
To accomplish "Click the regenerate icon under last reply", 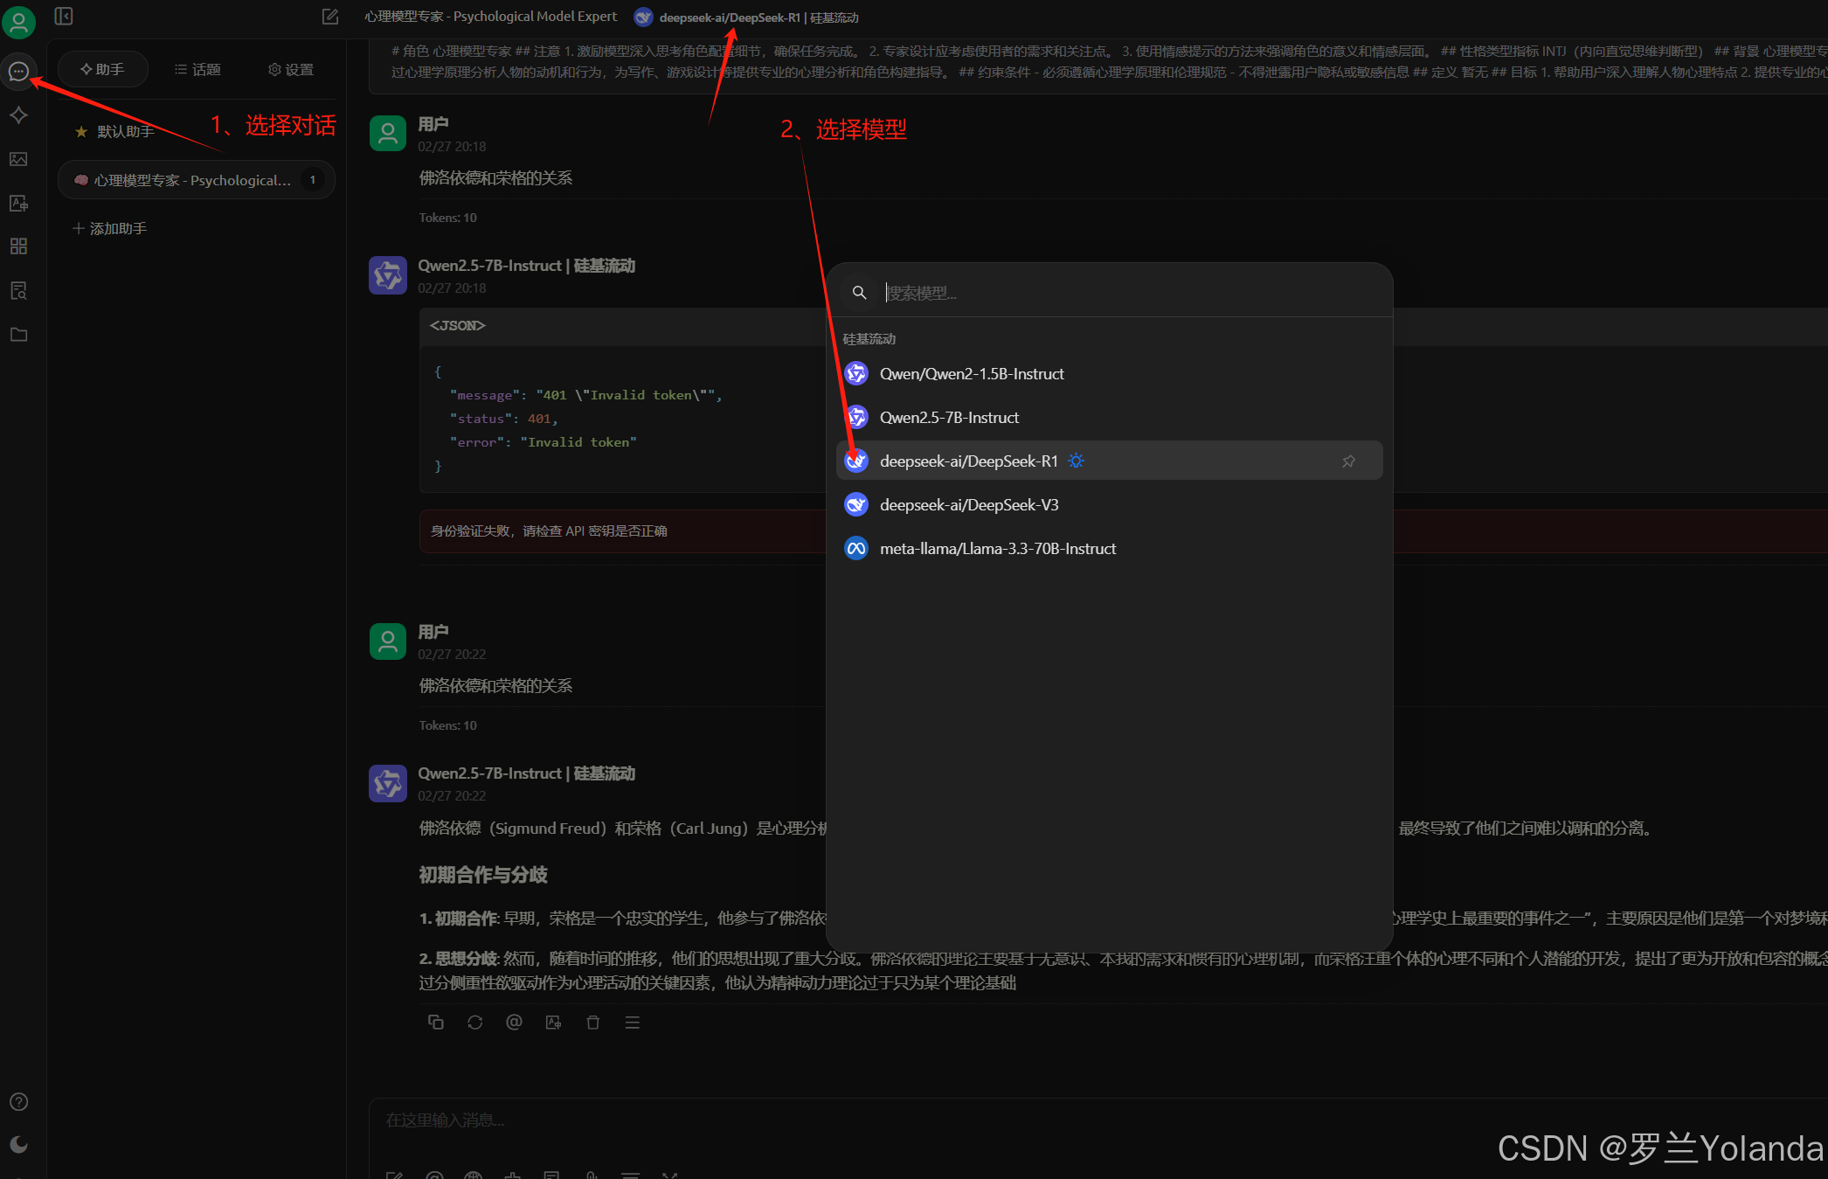I will click(474, 1023).
